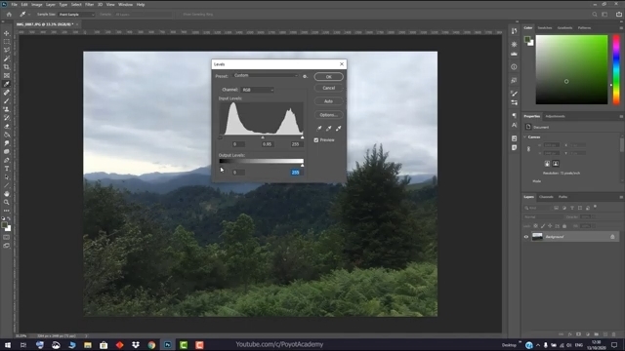Hide the Background layer with eye icon
Viewport: 625px width, 351px height.
tap(526, 237)
